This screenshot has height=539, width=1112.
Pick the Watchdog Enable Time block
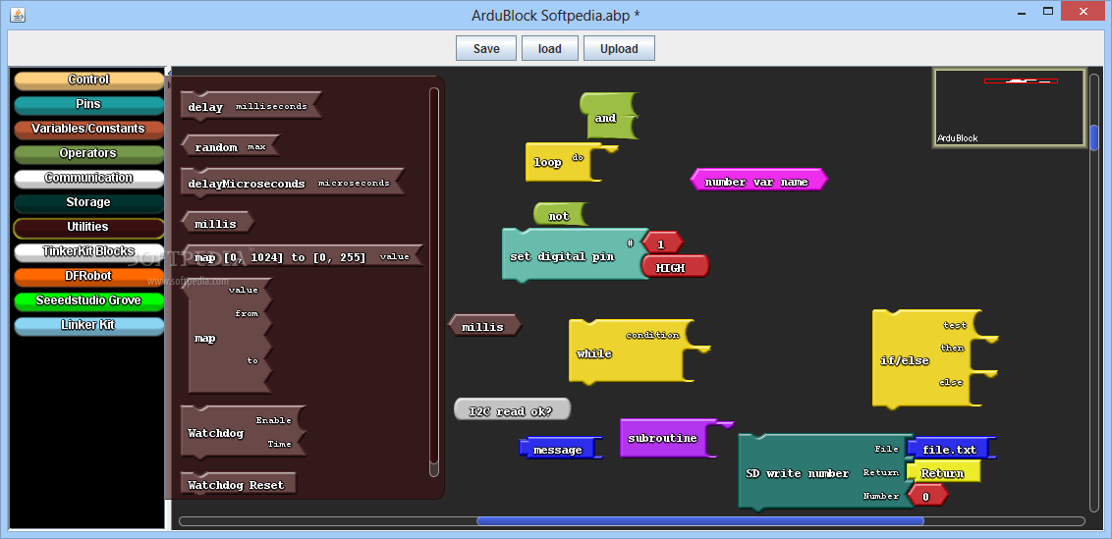[x=244, y=431]
